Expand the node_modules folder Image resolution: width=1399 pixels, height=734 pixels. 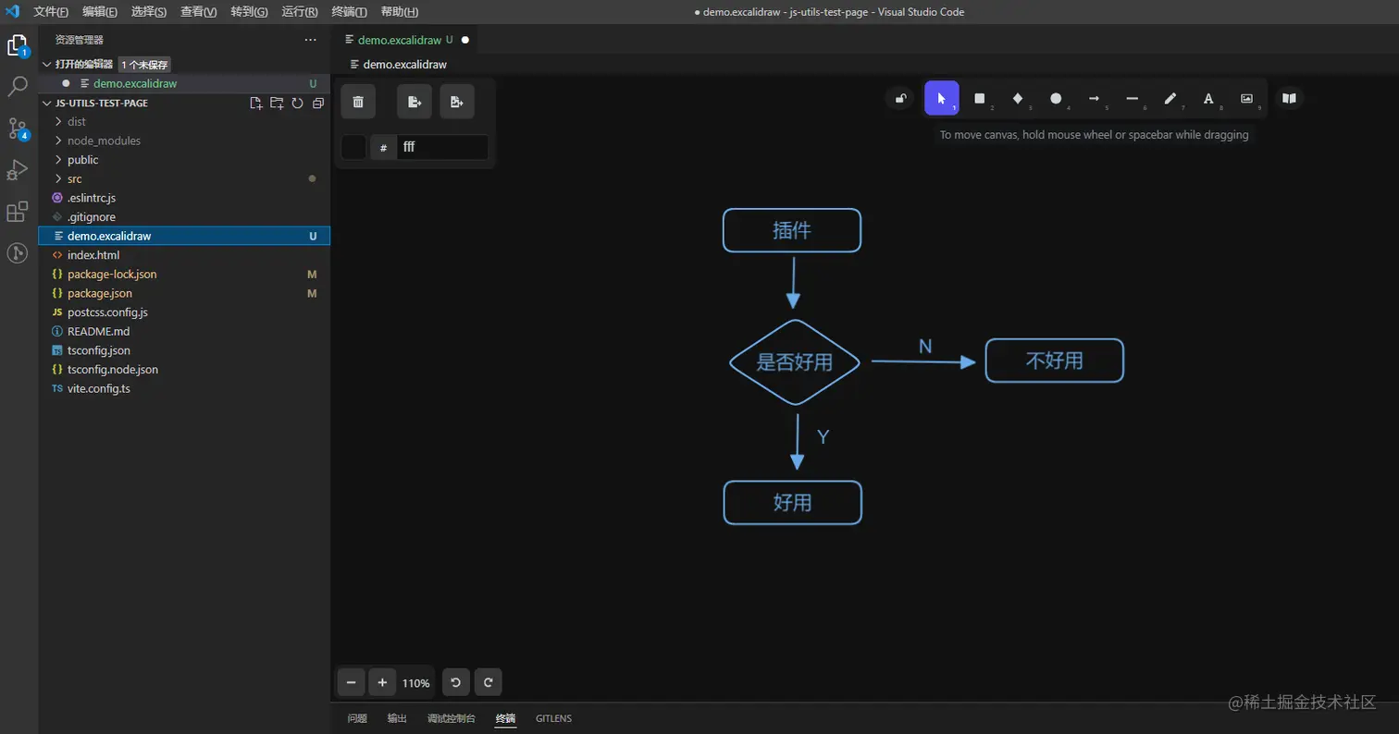pyautogui.click(x=183, y=141)
